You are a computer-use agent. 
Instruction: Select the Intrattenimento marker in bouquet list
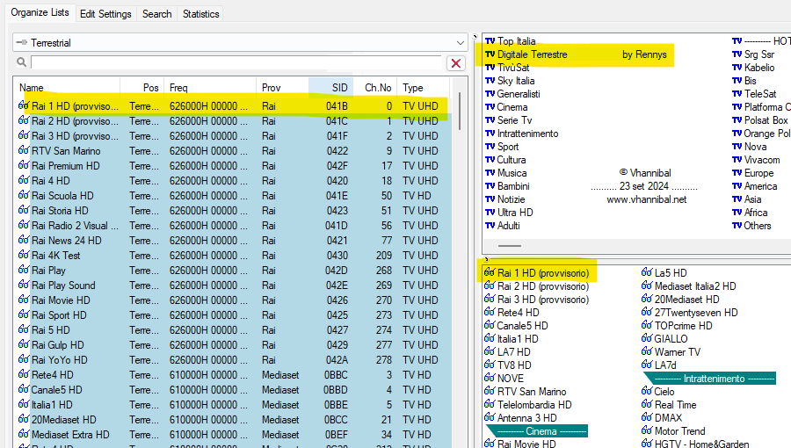pyautogui.click(x=710, y=379)
